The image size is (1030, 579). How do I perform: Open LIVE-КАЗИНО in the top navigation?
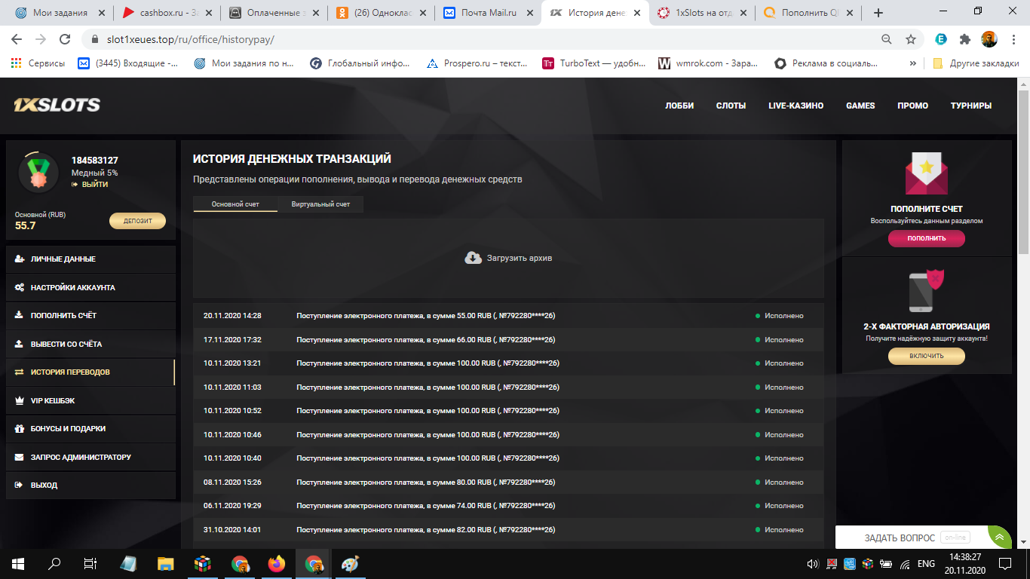(x=795, y=106)
